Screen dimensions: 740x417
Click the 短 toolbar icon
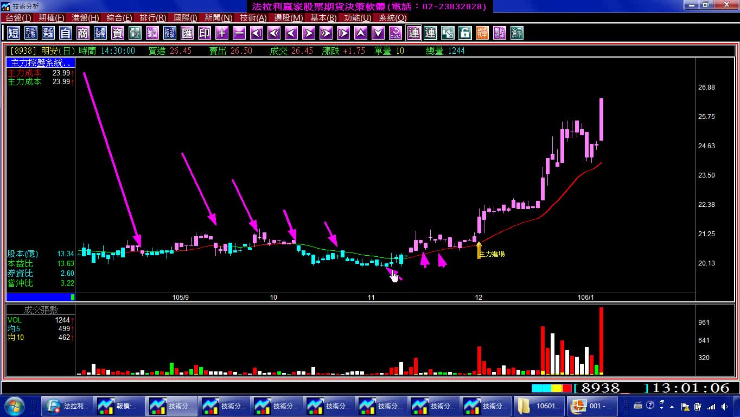pos(14,33)
